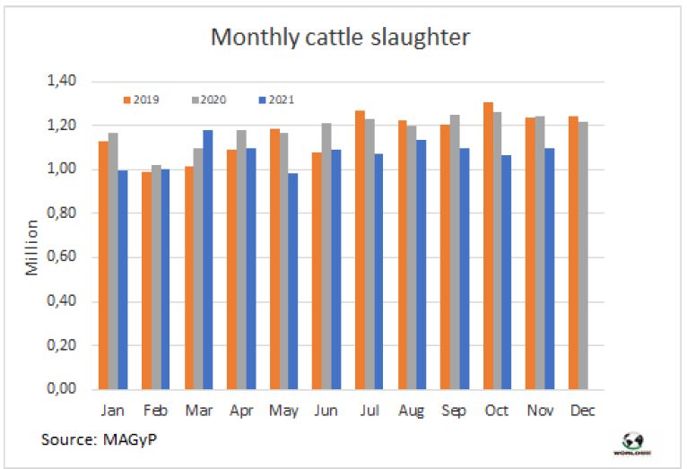
Task: Select the chart title Monthly cattle slaughter
Action: tap(340, 37)
